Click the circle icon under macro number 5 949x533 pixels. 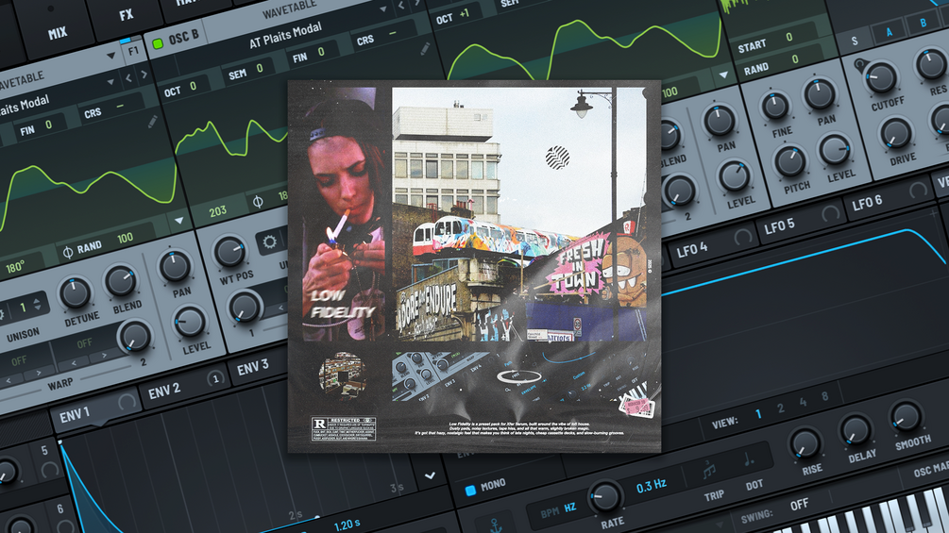coord(50,469)
